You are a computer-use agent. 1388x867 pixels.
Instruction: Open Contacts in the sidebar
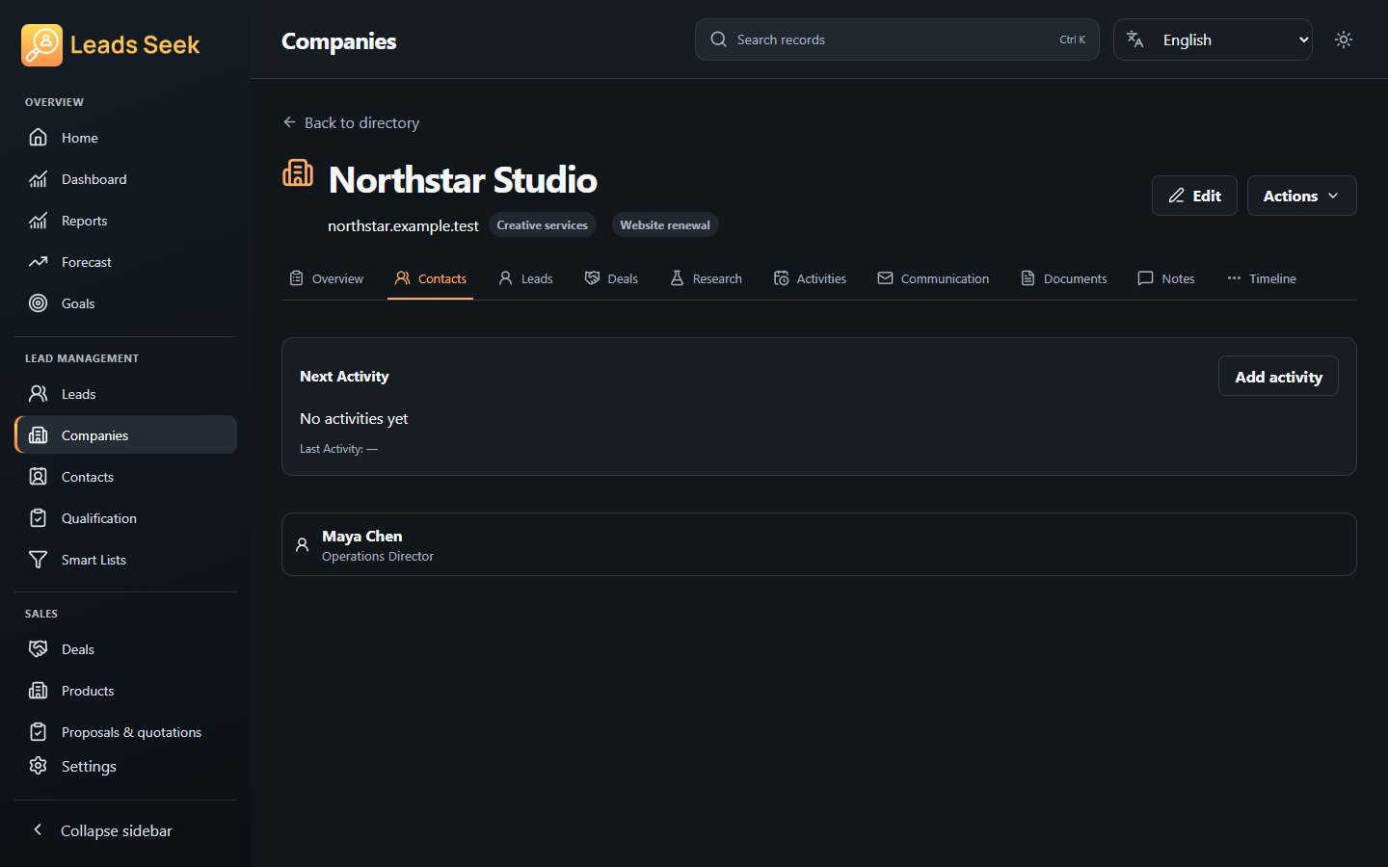pyautogui.click(x=125, y=477)
